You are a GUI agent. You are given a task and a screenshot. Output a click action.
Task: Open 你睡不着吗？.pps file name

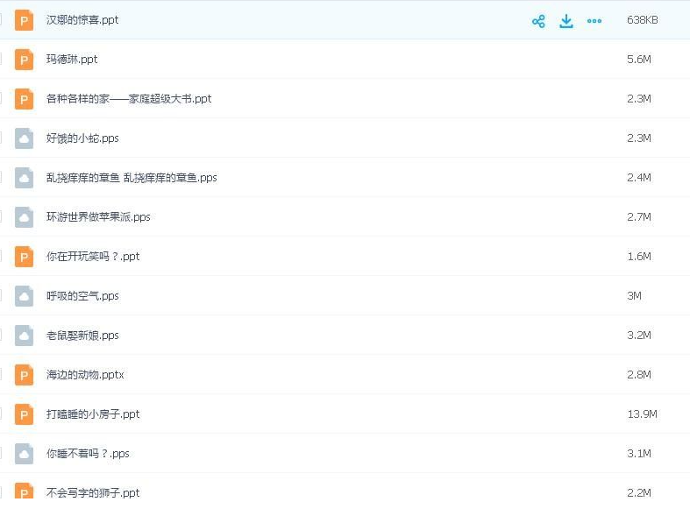pyautogui.click(x=88, y=454)
